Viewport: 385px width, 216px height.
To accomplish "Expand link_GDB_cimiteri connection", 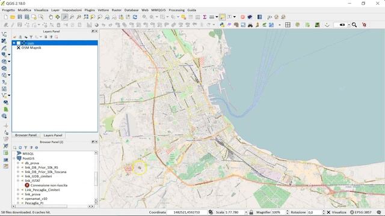I will click(18, 176).
